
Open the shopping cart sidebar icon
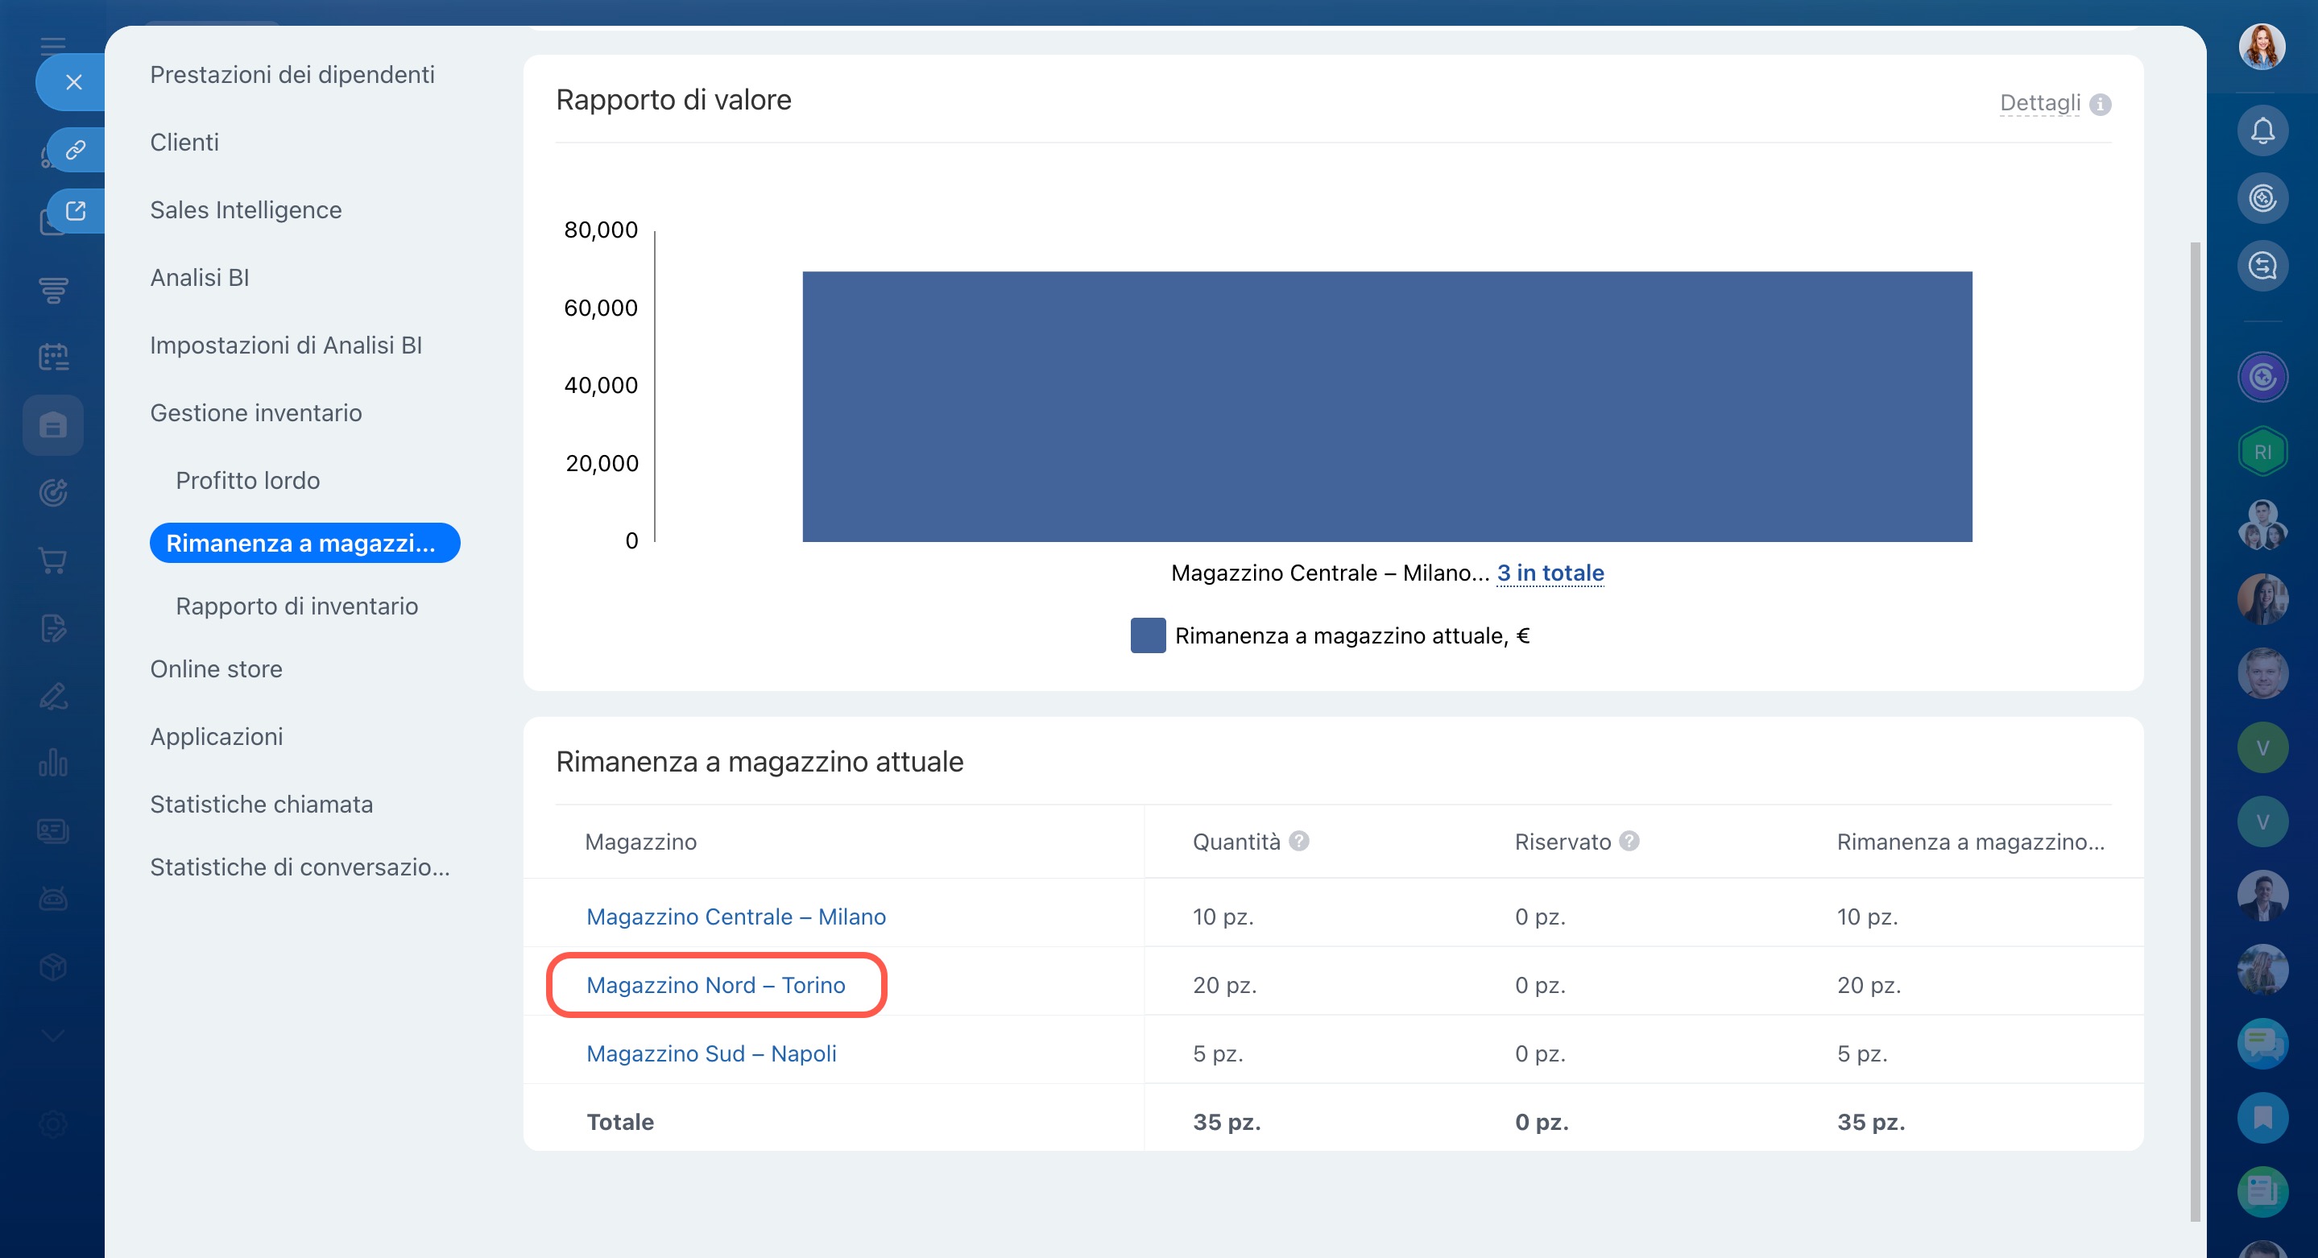53,561
